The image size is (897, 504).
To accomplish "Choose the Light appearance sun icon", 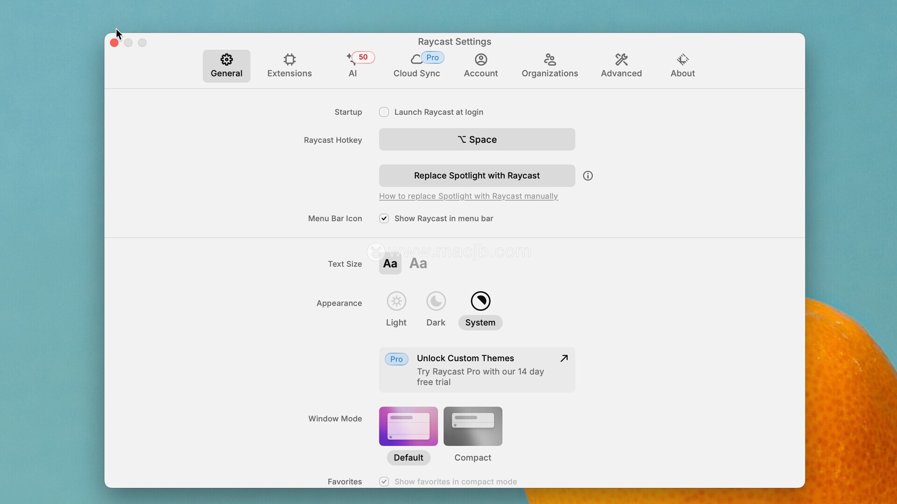I will tap(396, 301).
